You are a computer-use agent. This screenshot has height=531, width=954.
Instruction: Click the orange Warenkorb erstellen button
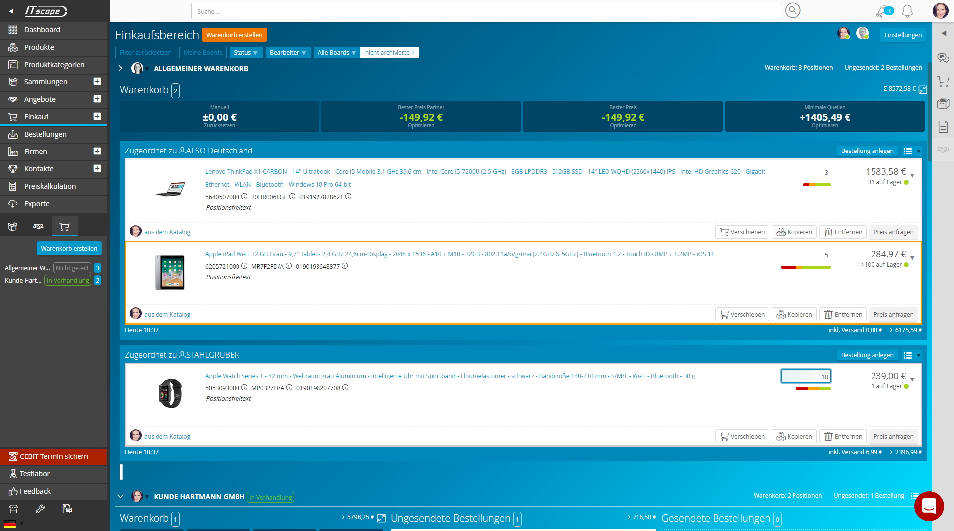234,35
